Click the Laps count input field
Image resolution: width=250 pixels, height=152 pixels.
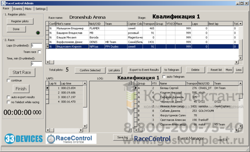(x=37, y=46)
